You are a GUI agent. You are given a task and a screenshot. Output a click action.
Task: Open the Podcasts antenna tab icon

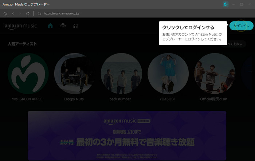click(x=63, y=26)
